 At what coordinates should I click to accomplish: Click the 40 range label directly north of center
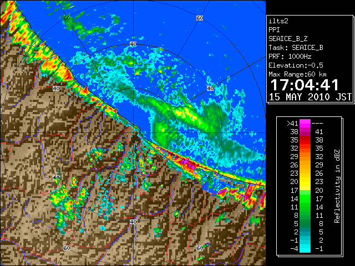click(x=133, y=44)
